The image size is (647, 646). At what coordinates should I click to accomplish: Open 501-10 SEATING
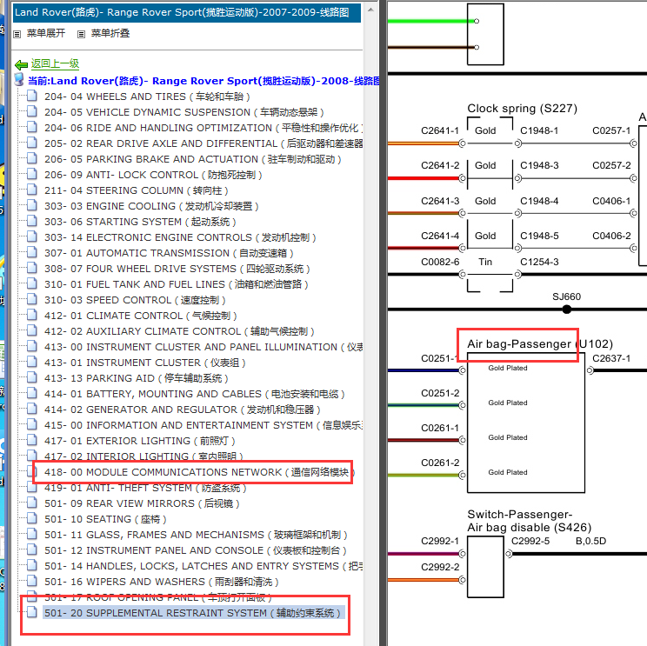click(105, 520)
